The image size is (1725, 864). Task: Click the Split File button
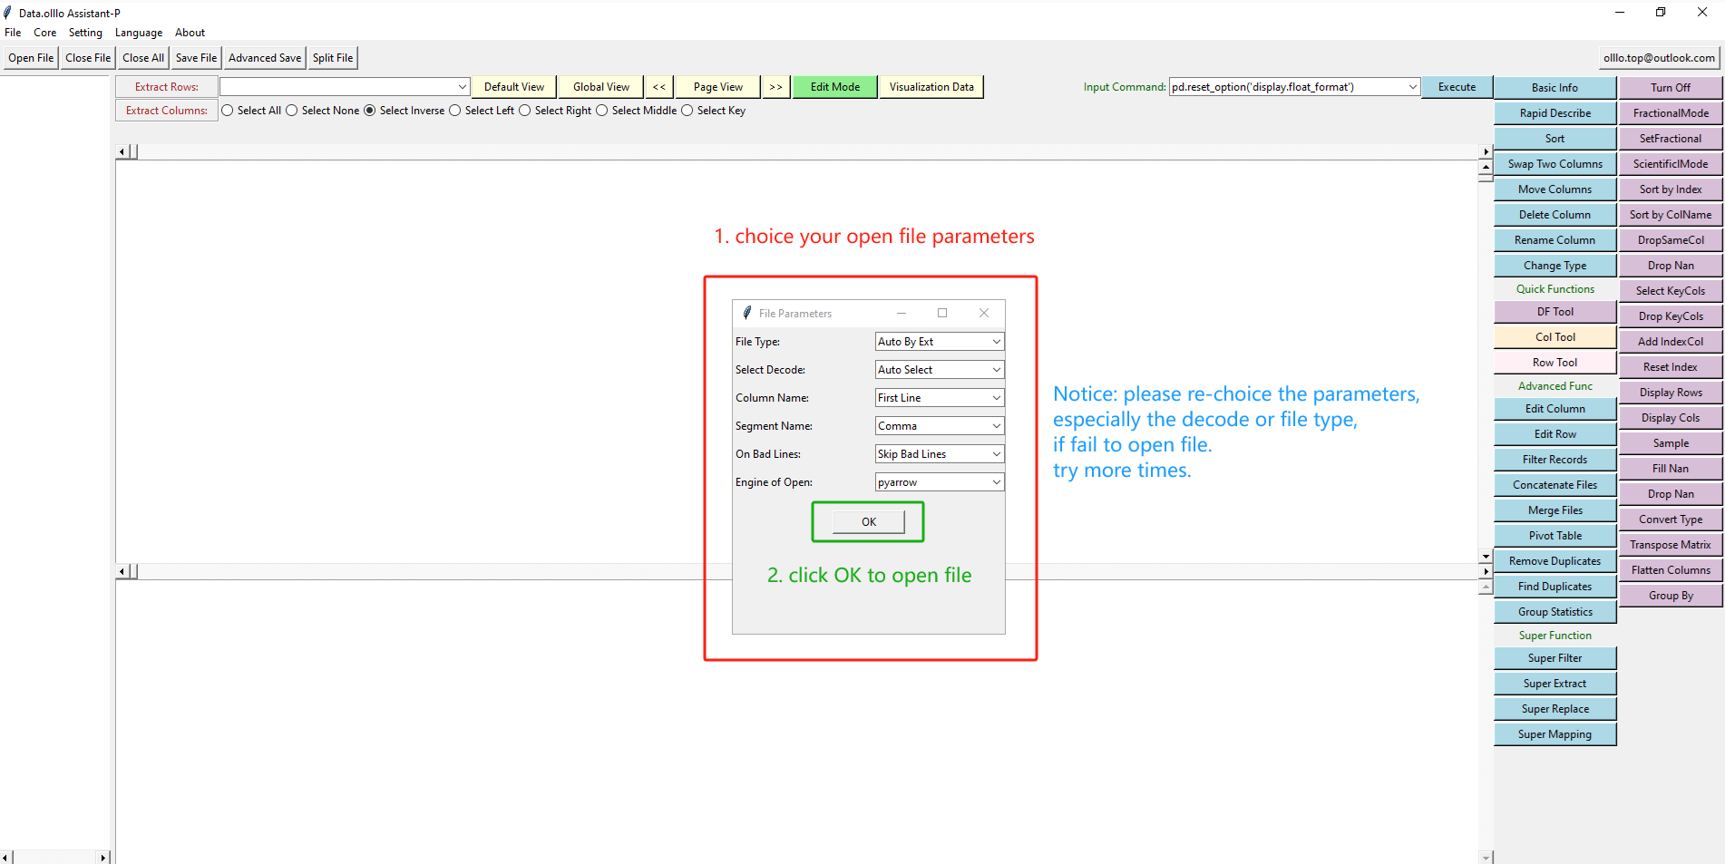point(333,58)
